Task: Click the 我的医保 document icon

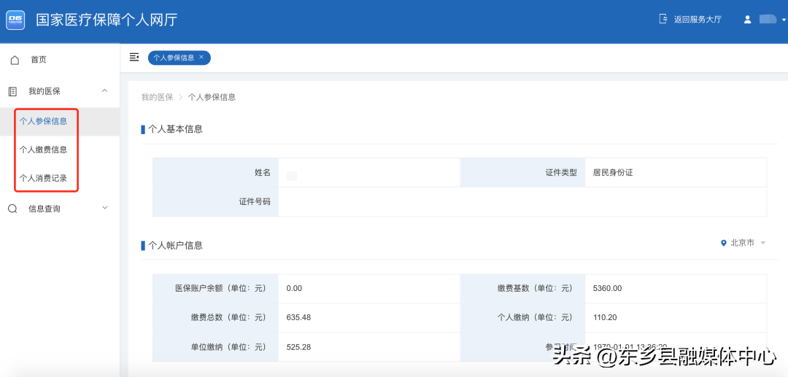Action: [x=12, y=91]
